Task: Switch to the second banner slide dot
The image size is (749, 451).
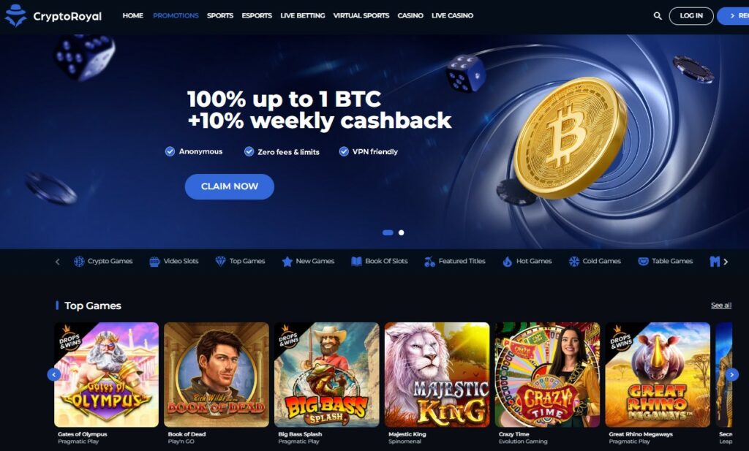Action: click(402, 233)
